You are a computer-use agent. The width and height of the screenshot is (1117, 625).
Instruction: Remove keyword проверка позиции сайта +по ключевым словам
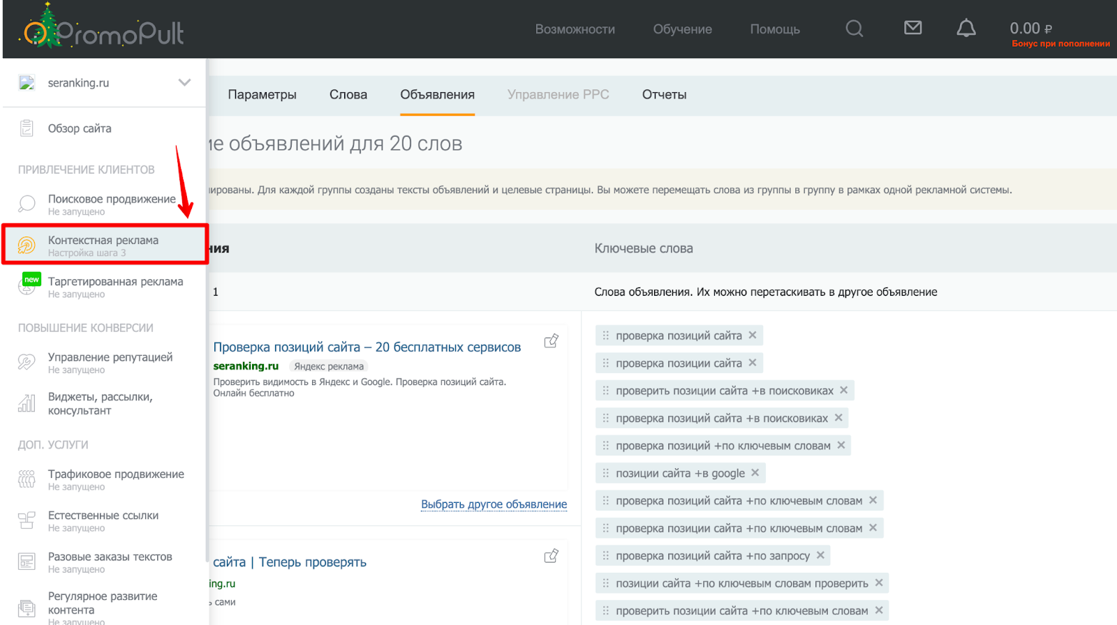tap(873, 528)
